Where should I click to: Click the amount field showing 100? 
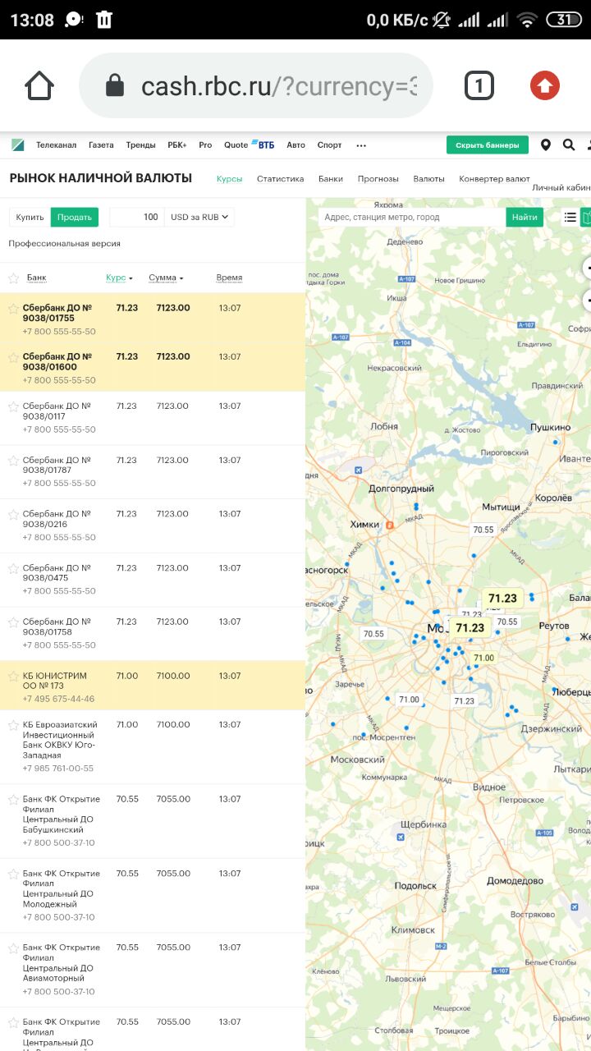point(136,217)
